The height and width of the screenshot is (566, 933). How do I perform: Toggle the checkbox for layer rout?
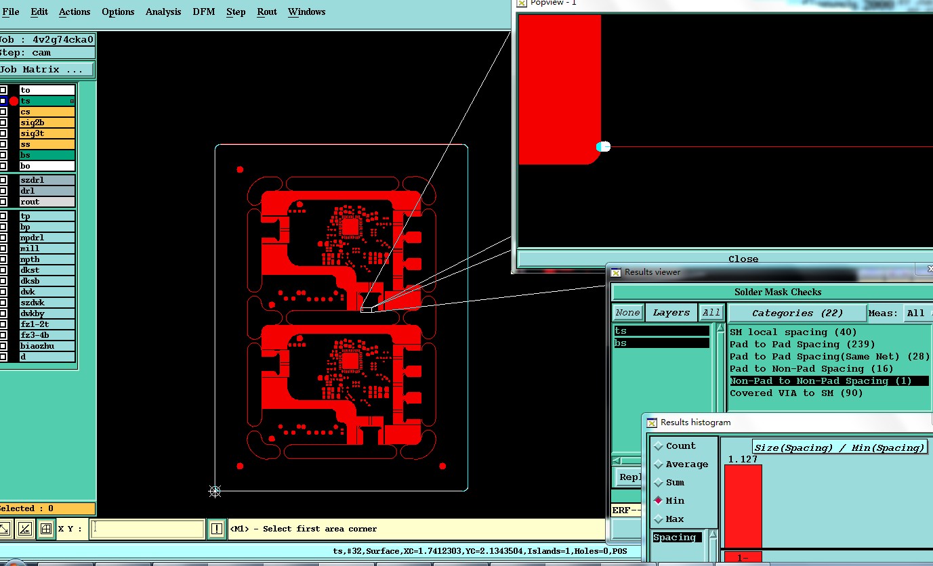[3, 202]
